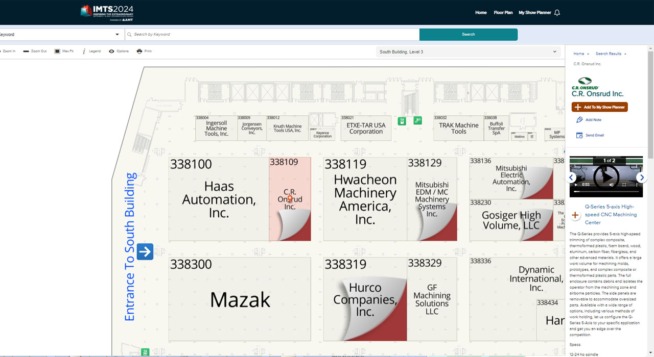Go to previous media item arrow
Viewport: 654px width, 357px height.
point(572,177)
